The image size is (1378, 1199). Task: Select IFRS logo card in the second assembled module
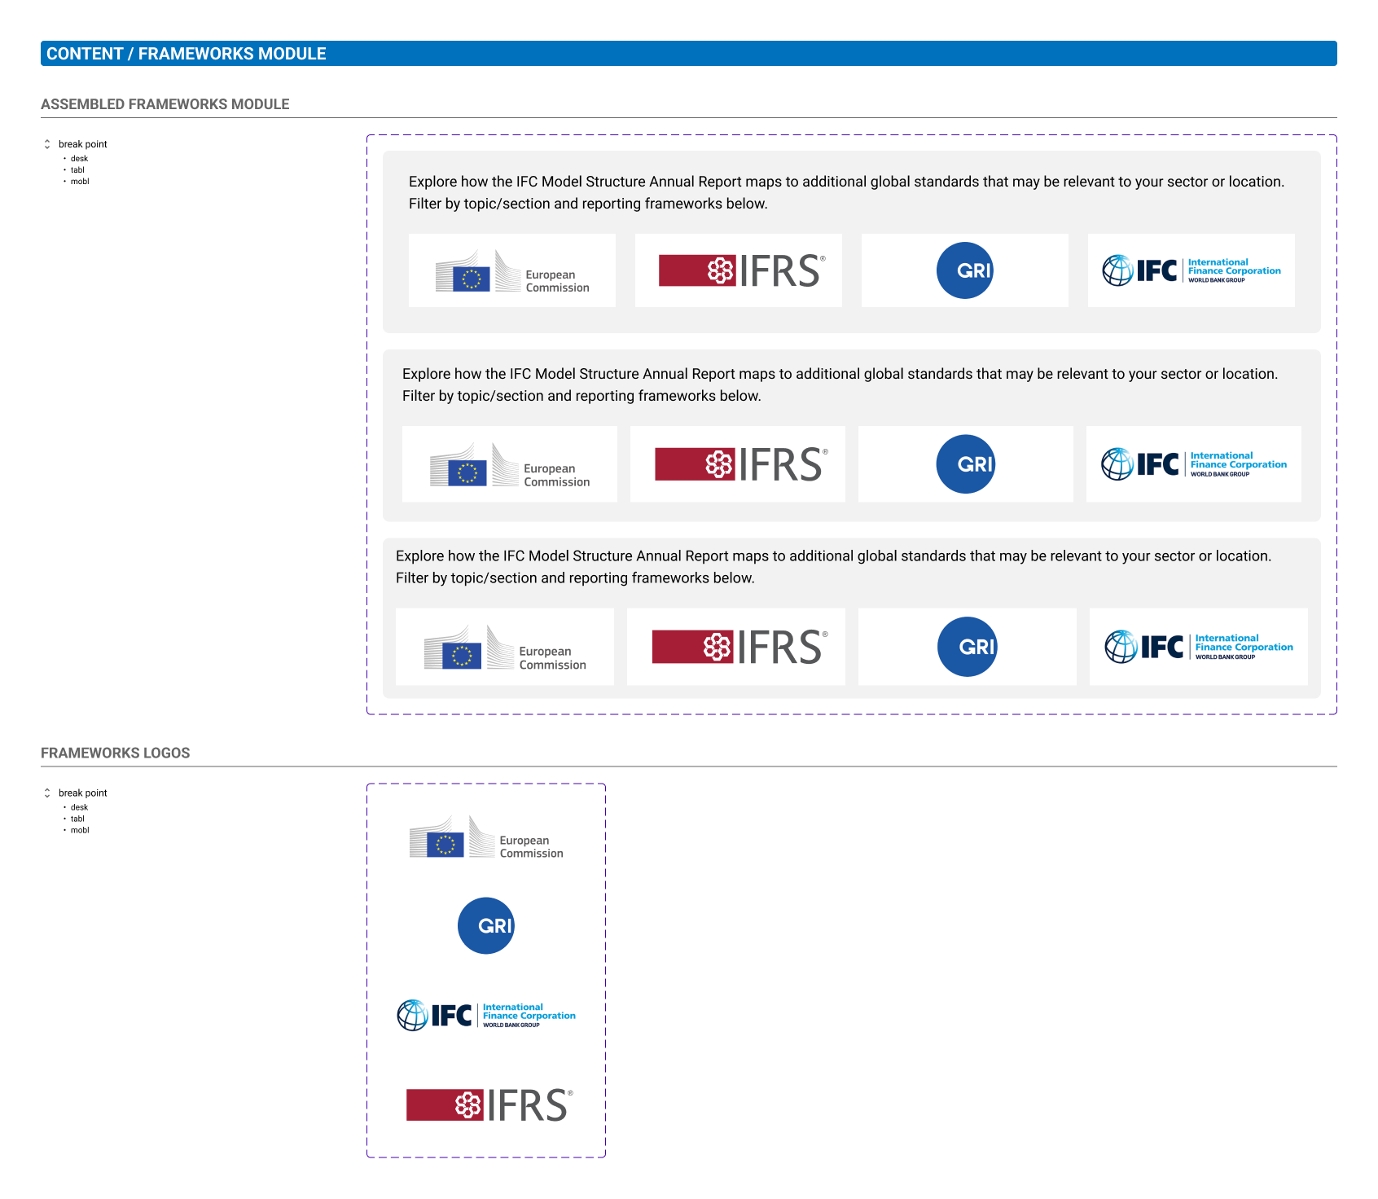pyautogui.click(x=738, y=464)
